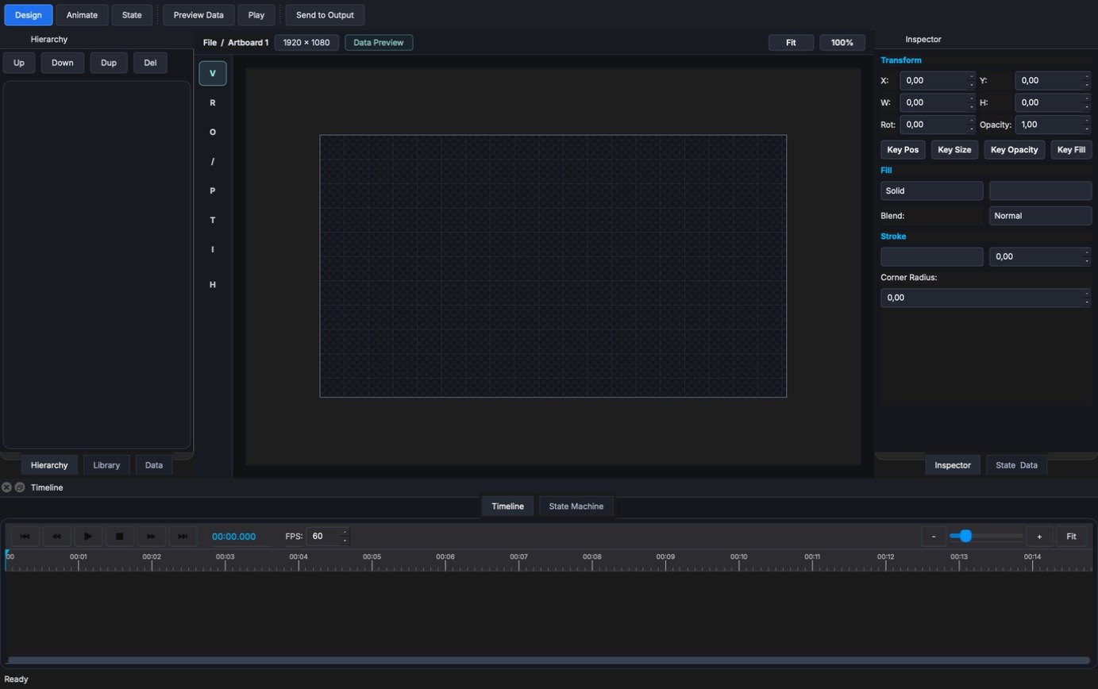
Task: Start timeline playback with play icon
Action: click(x=88, y=537)
